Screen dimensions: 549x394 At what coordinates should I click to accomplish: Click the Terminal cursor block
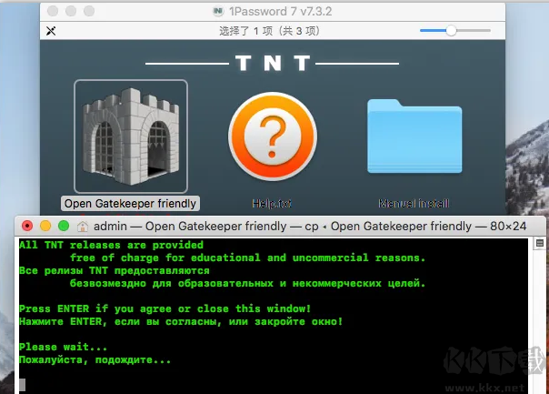(22, 385)
